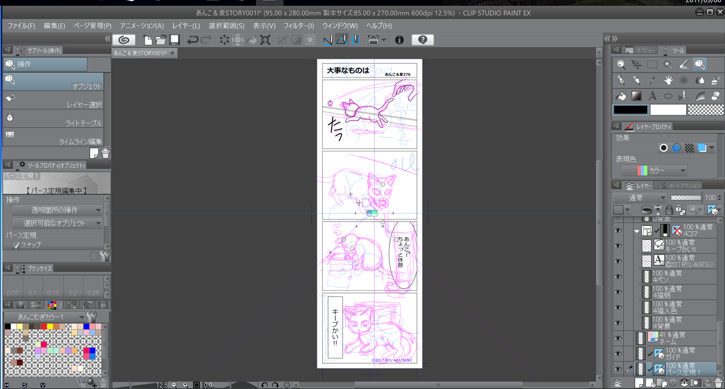
Task: Open the 通常 blend mode dropdown
Action: coord(639,198)
